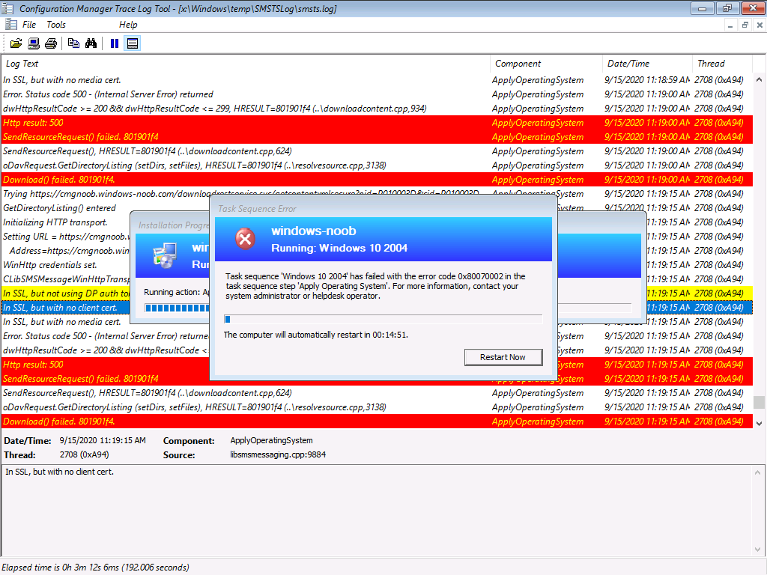Screen dimensions: 767x575
Task: Click the document icon beside File menu
Action: [x=10, y=24]
